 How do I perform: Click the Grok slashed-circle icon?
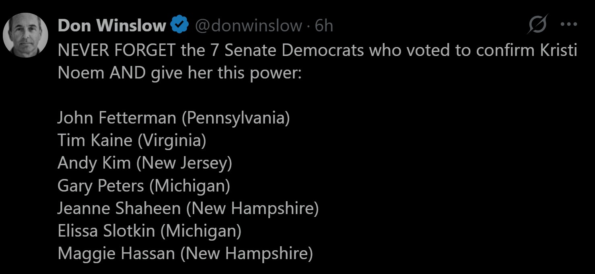point(537,25)
